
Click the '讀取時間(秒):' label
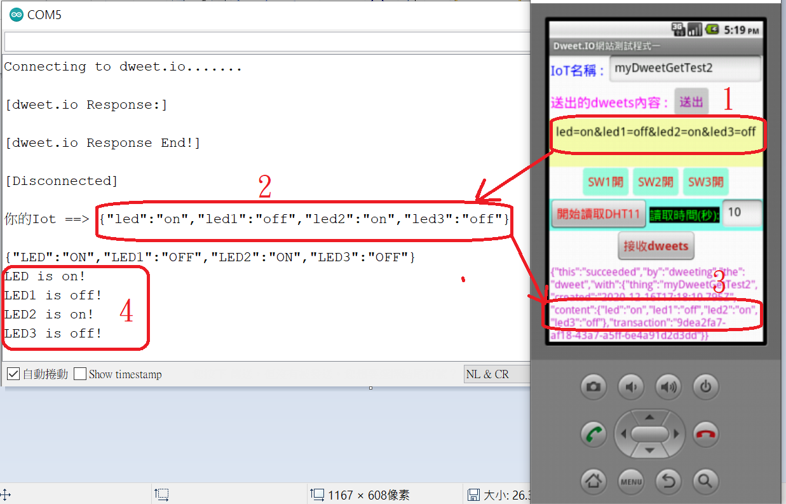tap(684, 215)
